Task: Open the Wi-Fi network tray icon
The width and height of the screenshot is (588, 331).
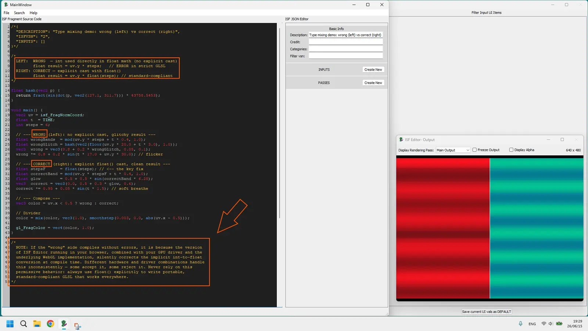Action: 544,324
